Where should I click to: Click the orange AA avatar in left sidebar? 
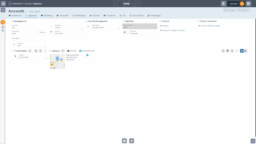3,22
